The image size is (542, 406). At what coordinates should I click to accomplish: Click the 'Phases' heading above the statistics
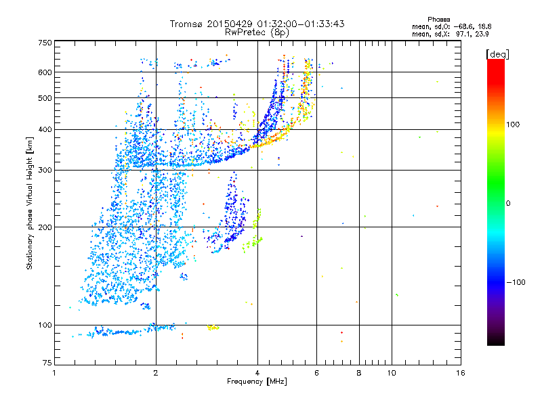[438, 20]
